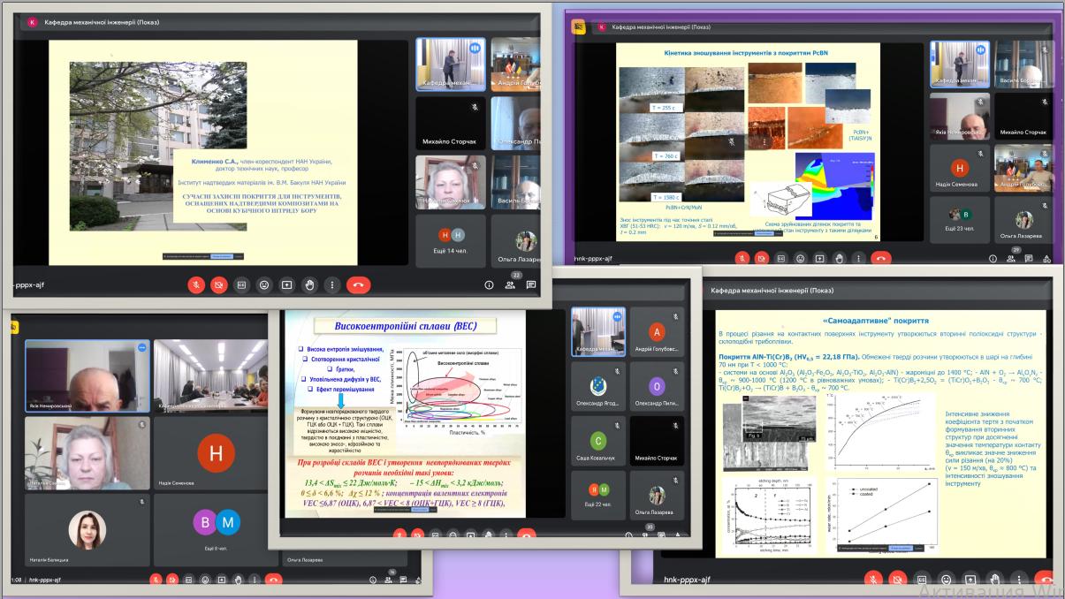The width and height of the screenshot is (1065, 599).
Task: Open more options menu in top-left toolbar
Action: [x=332, y=285]
